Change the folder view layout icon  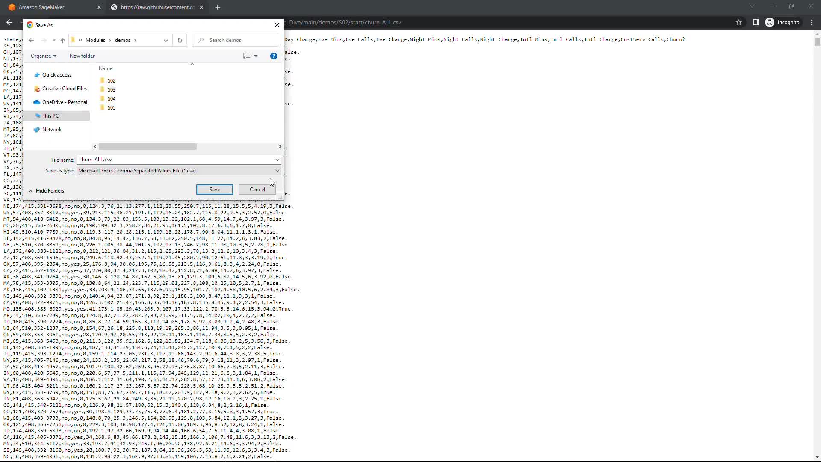click(247, 56)
